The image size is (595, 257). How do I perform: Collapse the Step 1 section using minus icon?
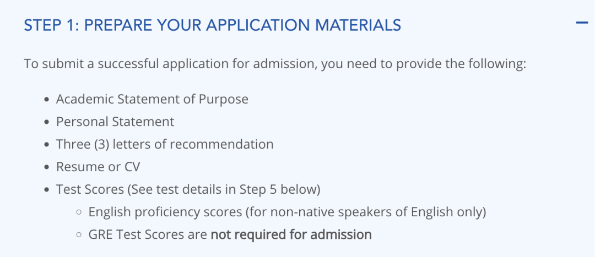[x=581, y=23]
